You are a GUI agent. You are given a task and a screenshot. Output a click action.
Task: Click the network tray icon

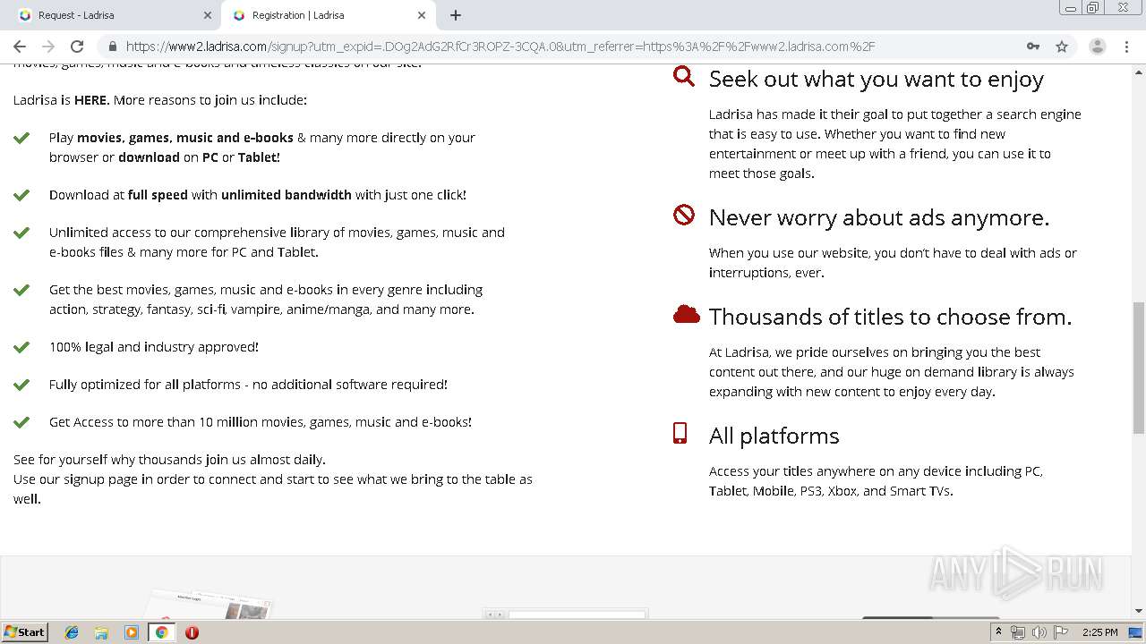tap(1018, 632)
